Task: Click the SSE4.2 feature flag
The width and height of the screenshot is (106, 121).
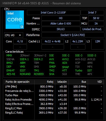Action: click(x=38, y=59)
